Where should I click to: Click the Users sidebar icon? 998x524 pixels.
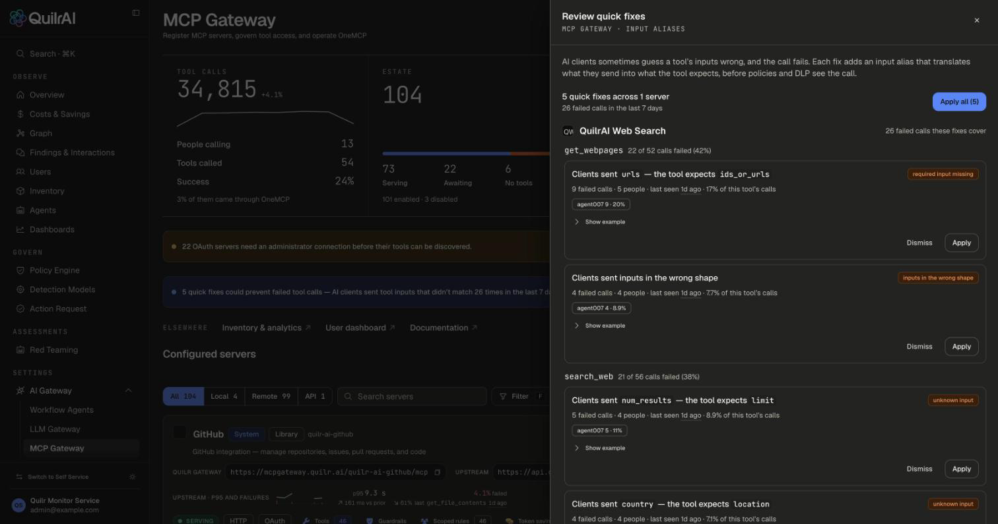pyautogui.click(x=20, y=171)
